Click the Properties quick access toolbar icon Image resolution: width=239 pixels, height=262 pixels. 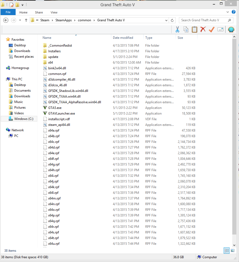[x=12, y=5]
